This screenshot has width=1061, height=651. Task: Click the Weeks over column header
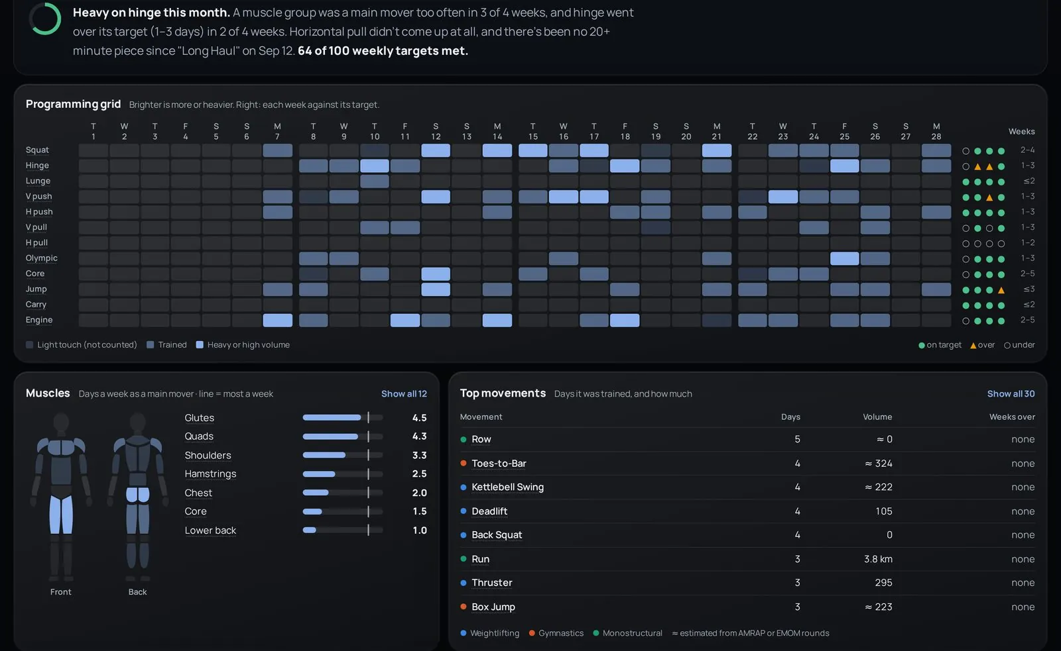[1012, 417]
